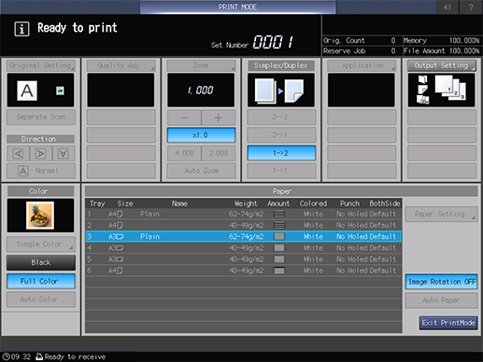The image size is (483, 362).
Task: Click the original document A preview icon
Action: [27, 90]
